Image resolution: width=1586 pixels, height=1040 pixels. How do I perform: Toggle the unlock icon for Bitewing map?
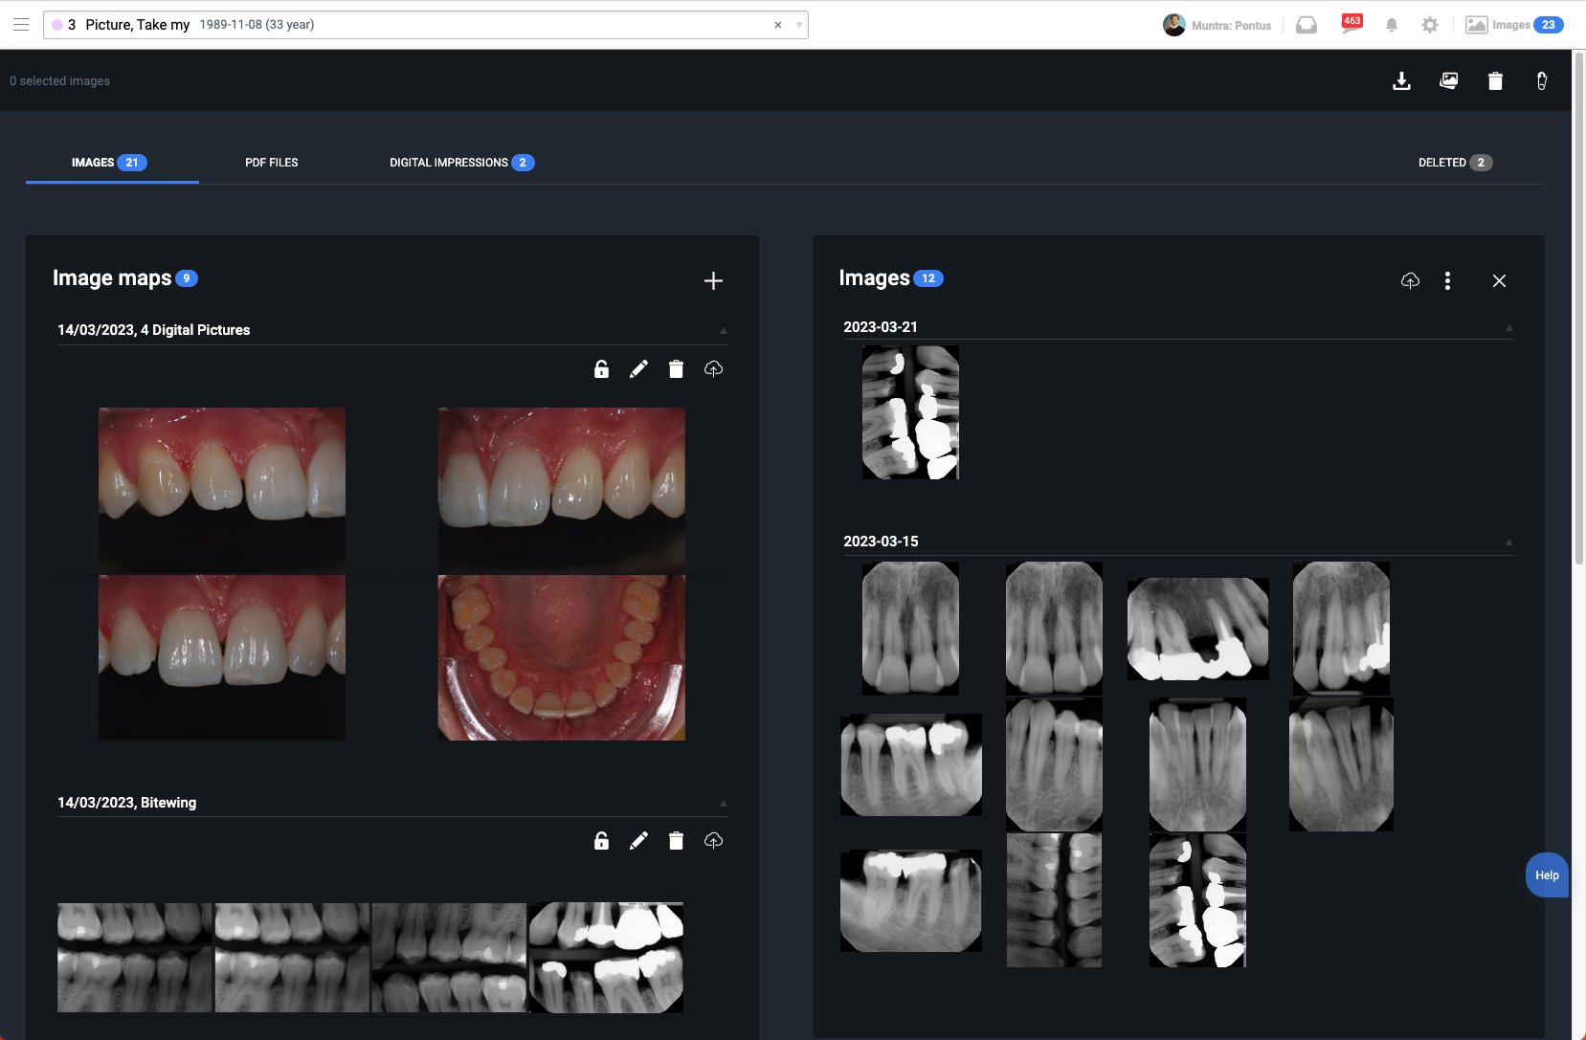601,840
